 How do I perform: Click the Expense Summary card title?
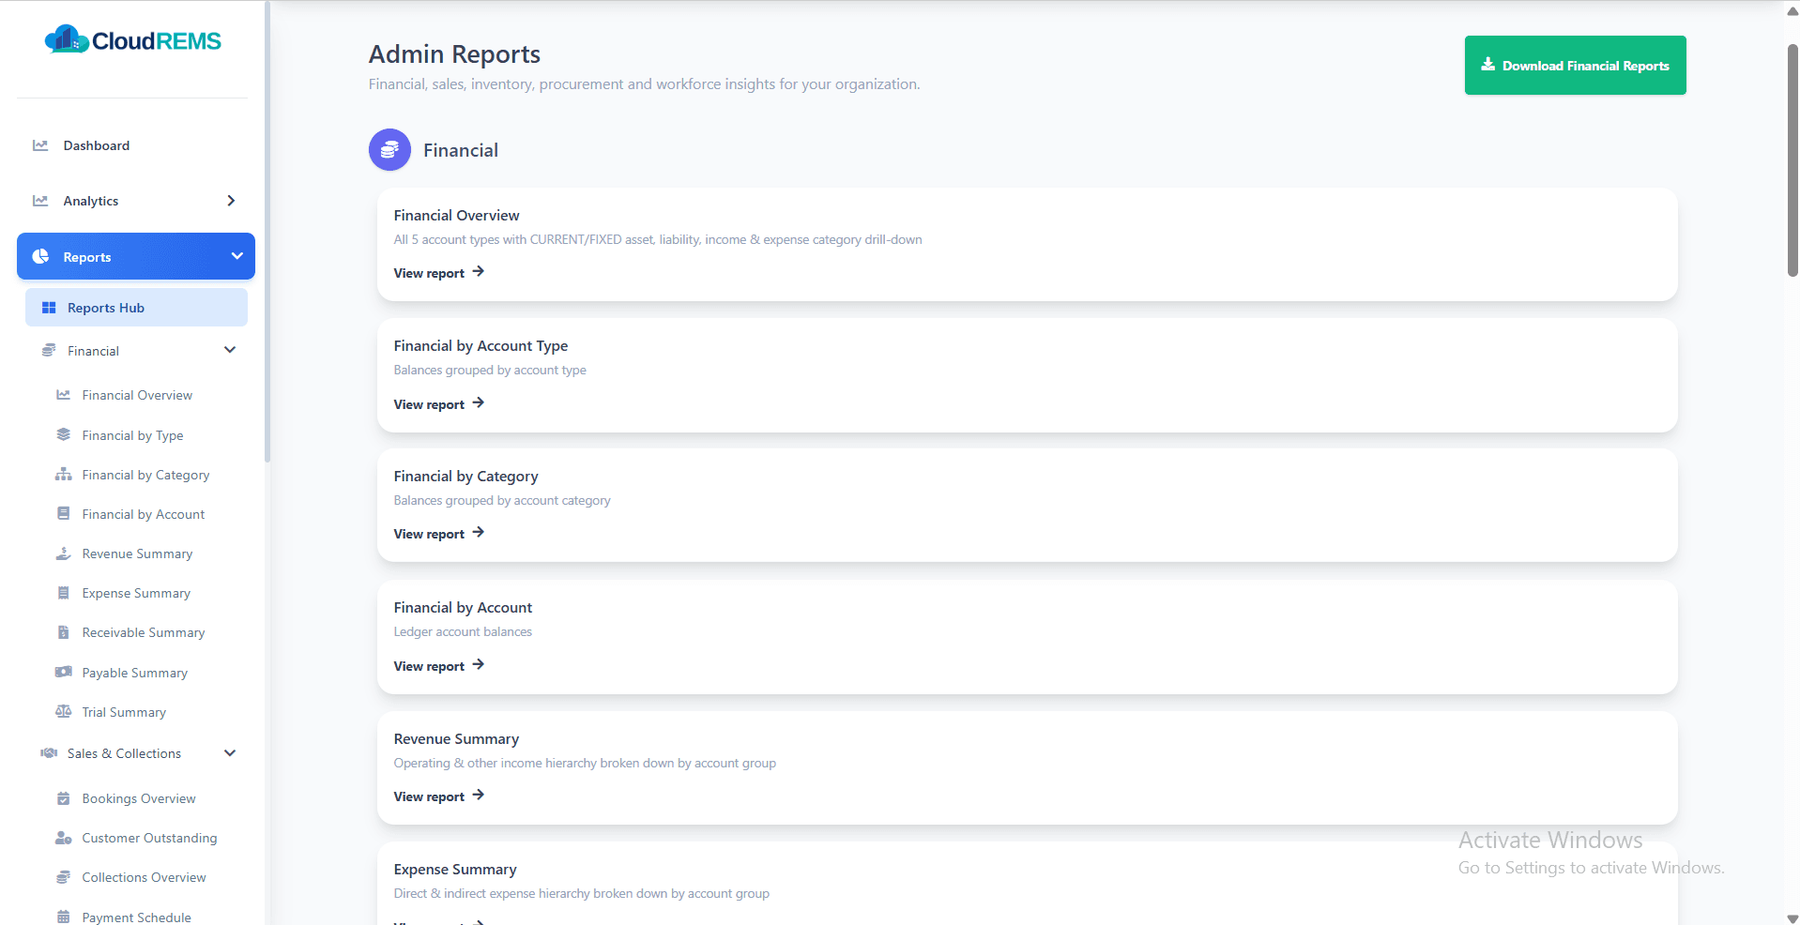pos(455,870)
